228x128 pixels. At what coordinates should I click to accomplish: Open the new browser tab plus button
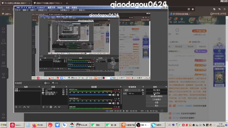click(67, 3)
